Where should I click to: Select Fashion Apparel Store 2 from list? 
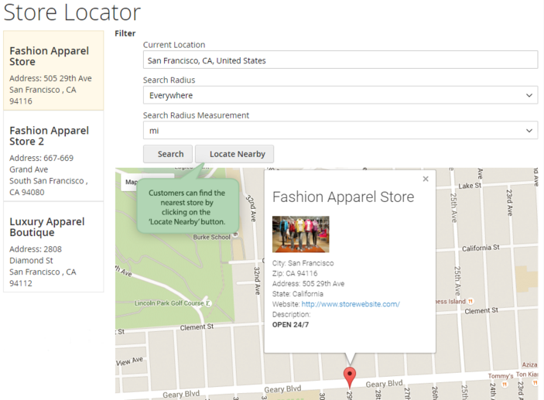point(53,156)
